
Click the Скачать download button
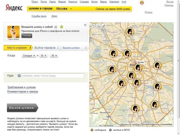(x=27, y=35)
